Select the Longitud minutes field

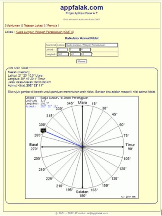tap(75, 55)
